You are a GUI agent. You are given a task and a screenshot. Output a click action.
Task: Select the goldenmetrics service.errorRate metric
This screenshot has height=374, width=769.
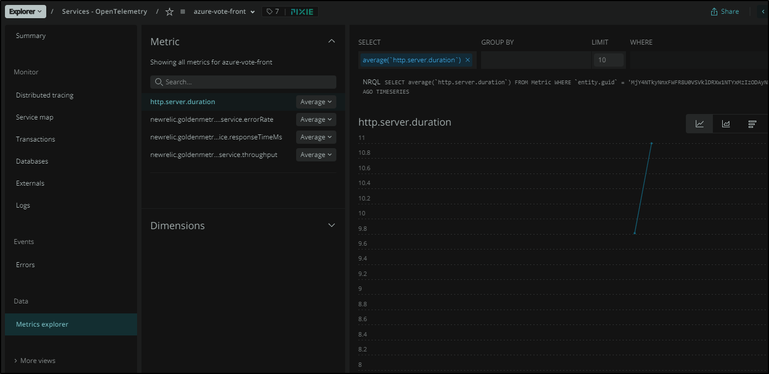click(x=212, y=120)
